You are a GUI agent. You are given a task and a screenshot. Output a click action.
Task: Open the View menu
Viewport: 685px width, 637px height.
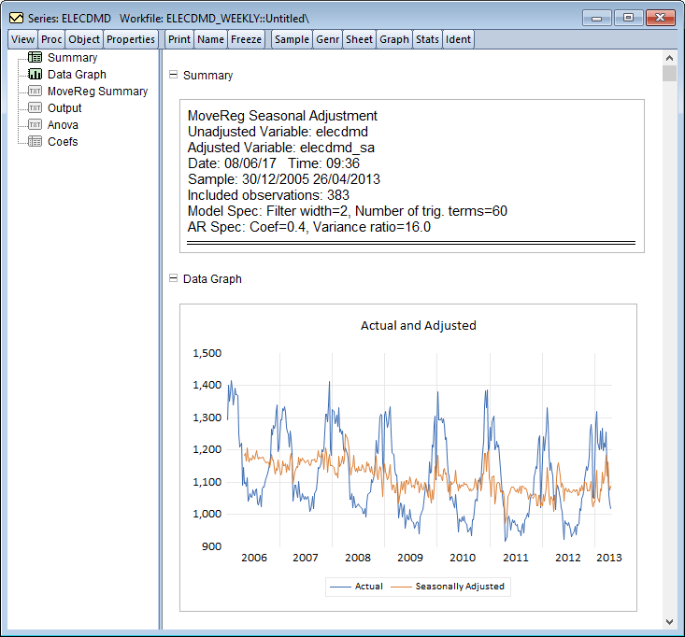coord(22,39)
